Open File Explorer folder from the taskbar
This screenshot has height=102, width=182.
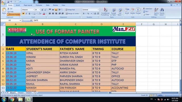(x=20, y=99)
